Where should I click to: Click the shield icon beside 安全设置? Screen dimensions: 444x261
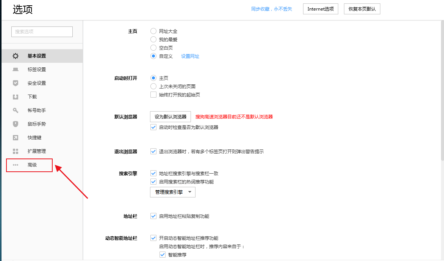coord(16,83)
